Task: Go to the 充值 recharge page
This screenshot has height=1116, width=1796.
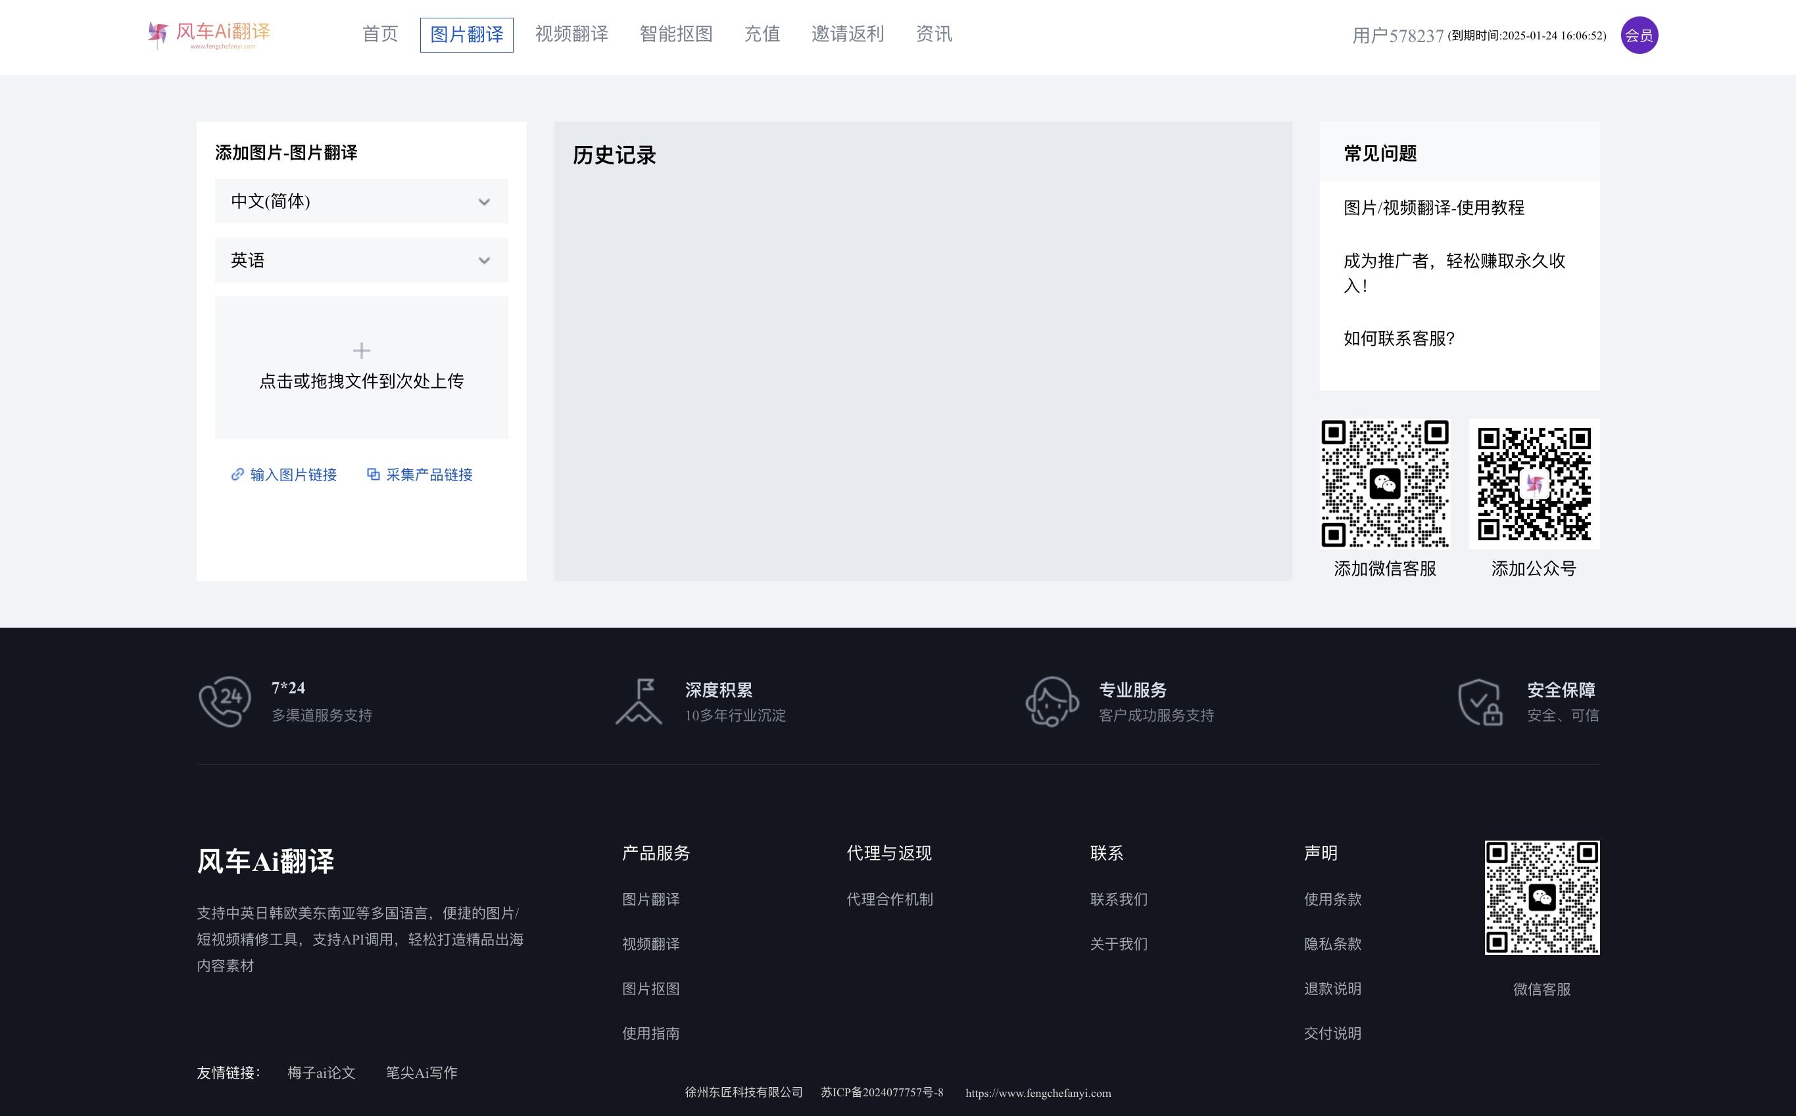Action: [762, 35]
